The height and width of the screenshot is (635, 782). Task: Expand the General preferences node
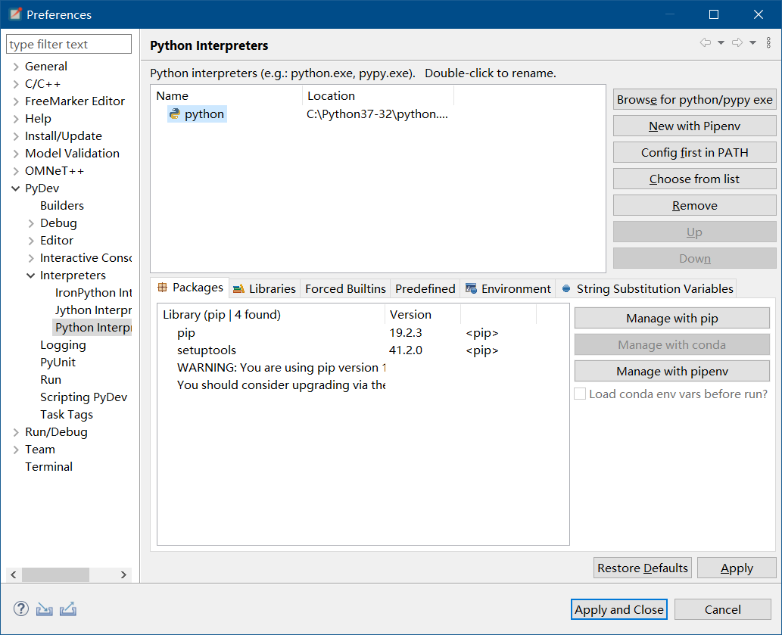click(x=16, y=67)
